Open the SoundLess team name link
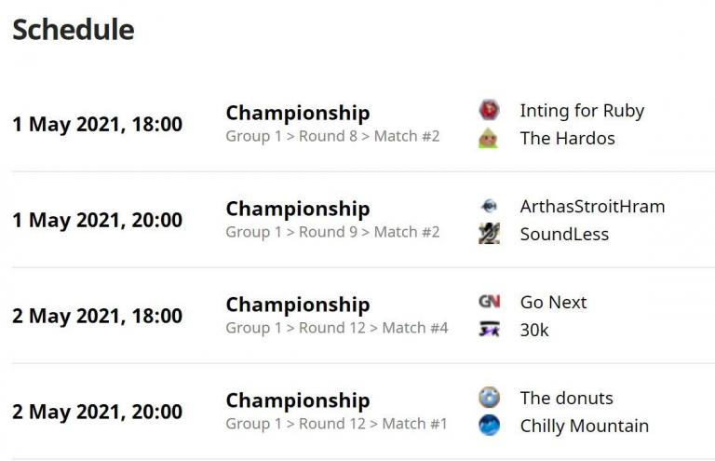The width and height of the screenshot is (715, 461). pos(564,234)
